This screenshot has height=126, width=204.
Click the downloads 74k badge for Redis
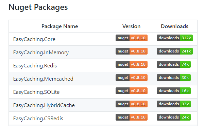point(174,64)
